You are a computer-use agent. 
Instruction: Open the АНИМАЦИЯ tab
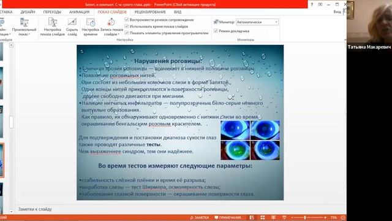79,12
